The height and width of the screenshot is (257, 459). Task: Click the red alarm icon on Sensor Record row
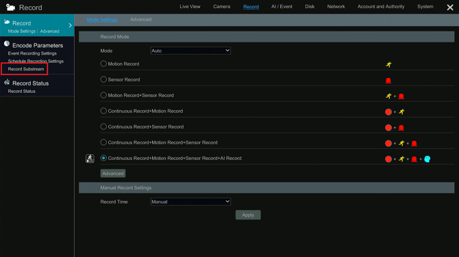click(x=388, y=81)
